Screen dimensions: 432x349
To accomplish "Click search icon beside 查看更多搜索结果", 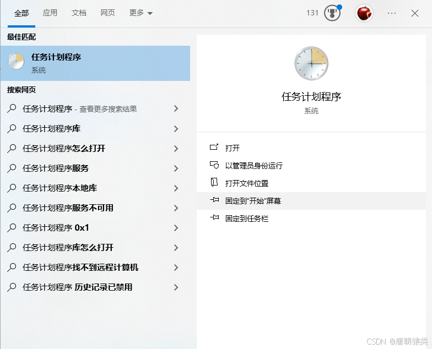I will tap(12, 109).
